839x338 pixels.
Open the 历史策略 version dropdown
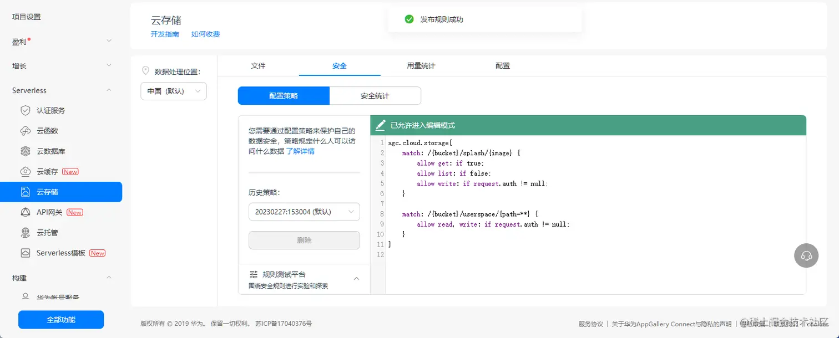point(304,212)
